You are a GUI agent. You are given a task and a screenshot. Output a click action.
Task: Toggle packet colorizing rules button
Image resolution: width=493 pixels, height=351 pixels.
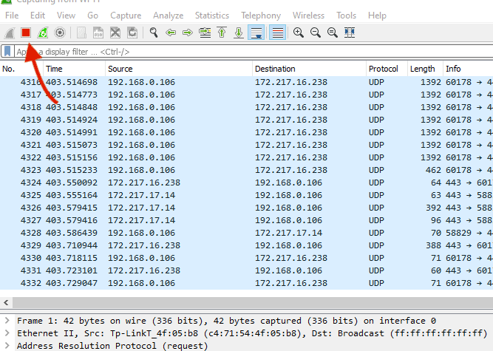[278, 33]
